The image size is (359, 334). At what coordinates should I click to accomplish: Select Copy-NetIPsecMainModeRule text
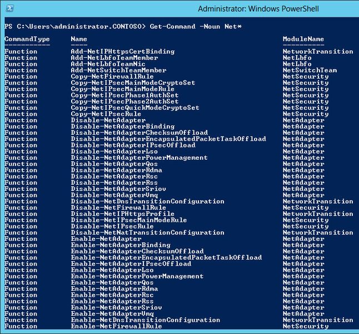click(123, 89)
